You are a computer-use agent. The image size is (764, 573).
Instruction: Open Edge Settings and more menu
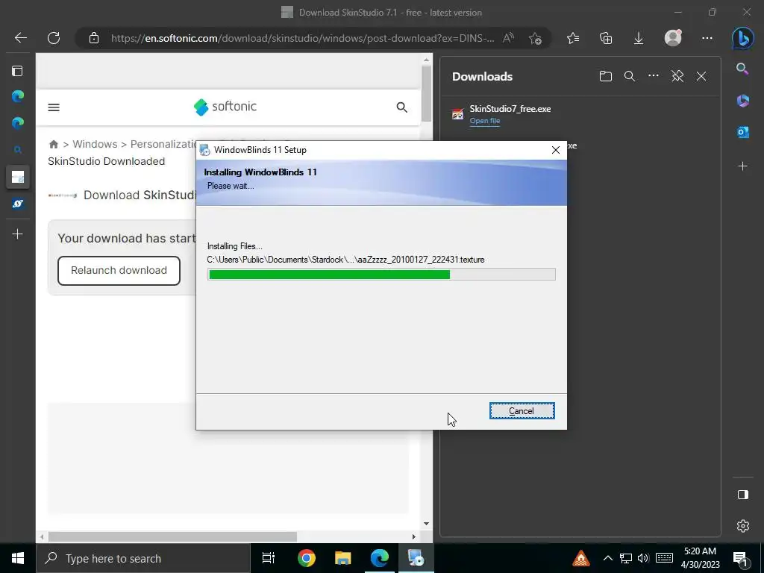click(707, 38)
